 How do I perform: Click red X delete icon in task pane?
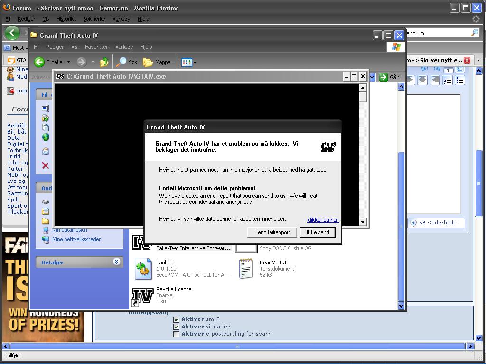[x=46, y=165]
